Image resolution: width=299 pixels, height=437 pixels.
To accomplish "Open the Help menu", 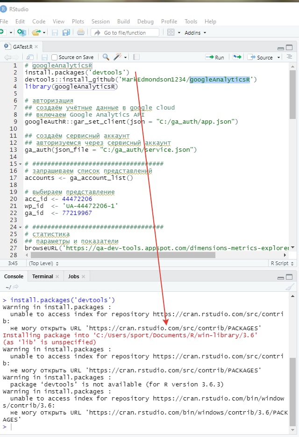I will [210, 22].
